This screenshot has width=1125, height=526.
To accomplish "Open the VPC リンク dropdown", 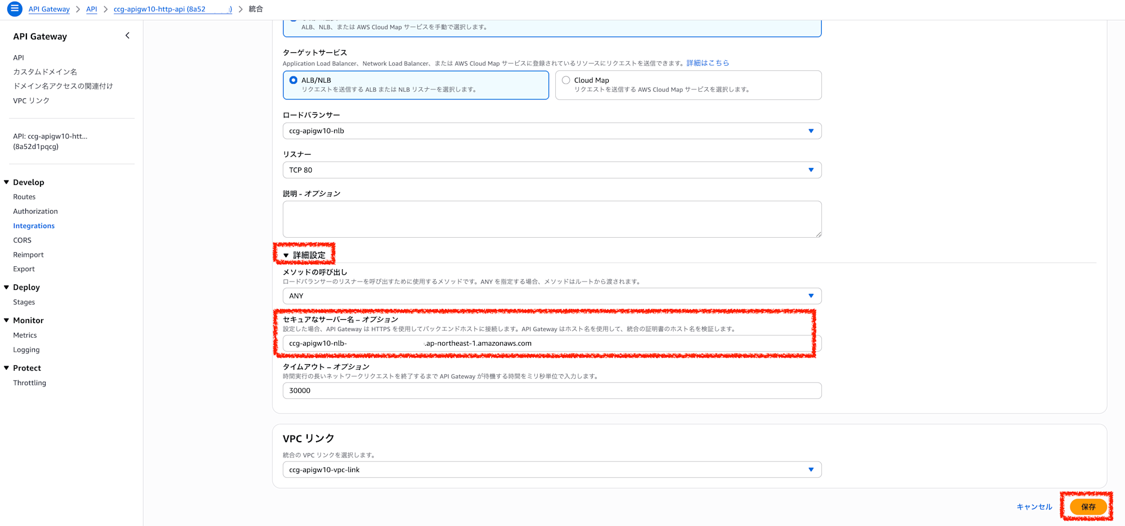I will [x=552, y=470].
